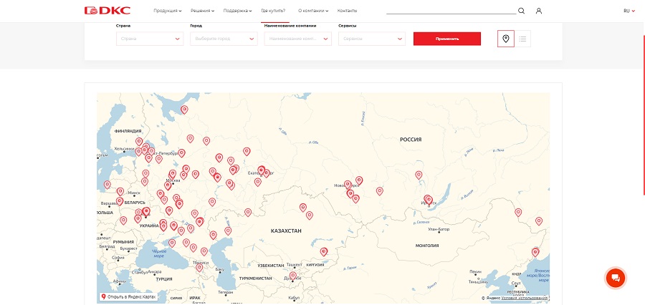Select the westernmost marker on the Baltic coast

tap(107, 185)
